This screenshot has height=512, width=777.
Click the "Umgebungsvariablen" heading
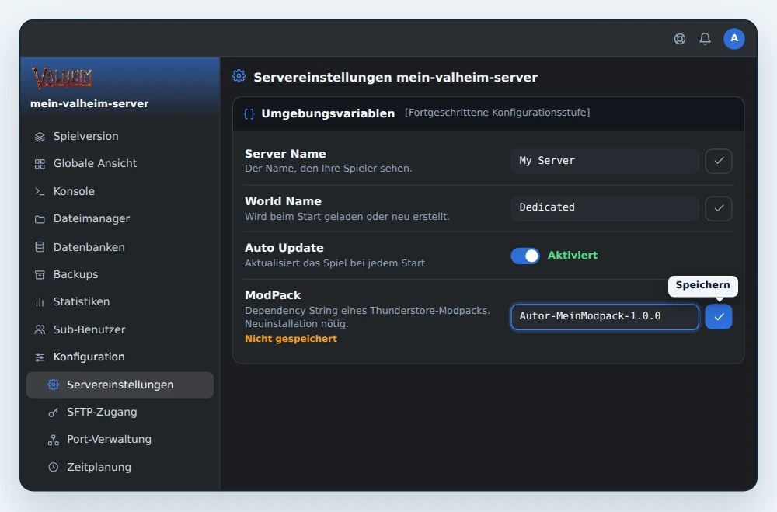(328, 113)
